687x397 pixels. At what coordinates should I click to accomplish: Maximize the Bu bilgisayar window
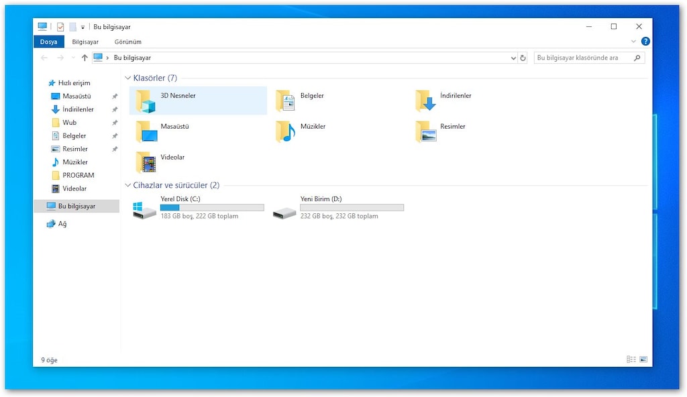coord(614,27)
